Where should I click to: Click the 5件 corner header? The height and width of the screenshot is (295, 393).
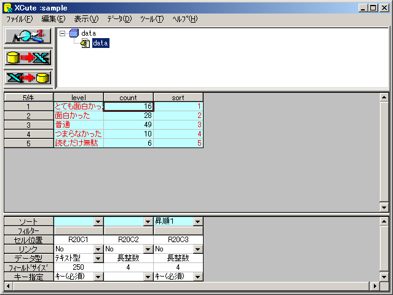tap(28, 98)
